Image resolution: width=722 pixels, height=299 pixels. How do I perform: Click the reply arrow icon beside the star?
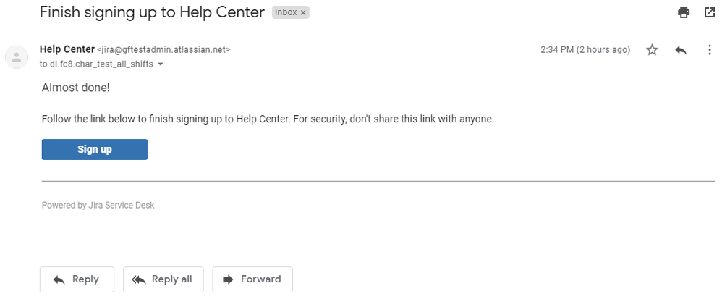click(x=681, y=50)
